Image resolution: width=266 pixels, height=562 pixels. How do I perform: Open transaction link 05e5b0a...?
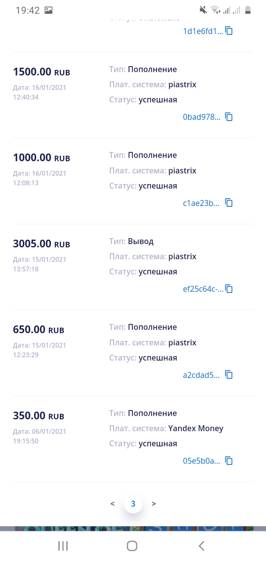coord(201,461)
